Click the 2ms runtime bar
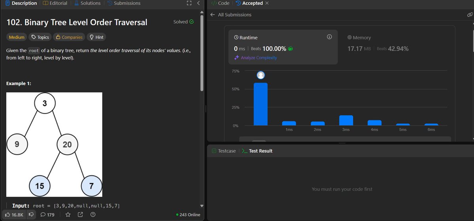 pos(318,124)
